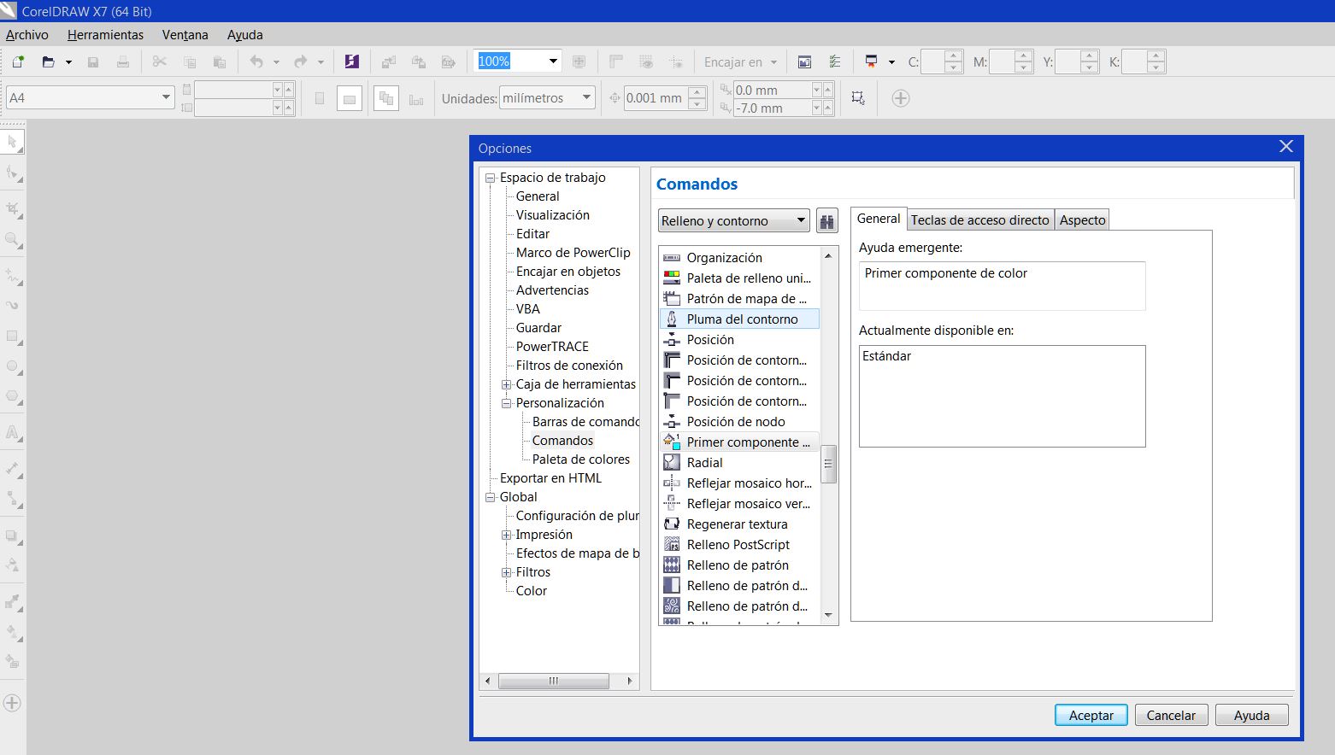Click the Undo arrow icon
The height and width of the screenshot is (755, 1335).
[x=256, y=61]
